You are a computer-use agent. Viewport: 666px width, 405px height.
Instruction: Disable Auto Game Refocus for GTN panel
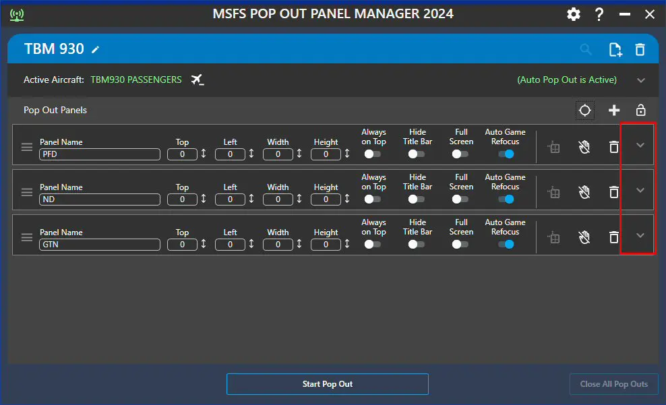[x=506, y=244]
